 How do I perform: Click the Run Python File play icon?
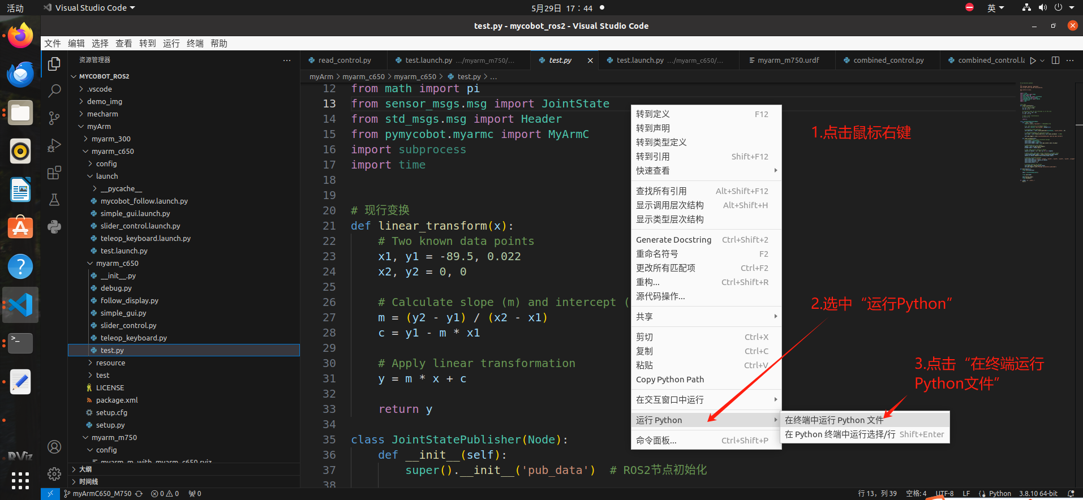[x=1033, y=60]
